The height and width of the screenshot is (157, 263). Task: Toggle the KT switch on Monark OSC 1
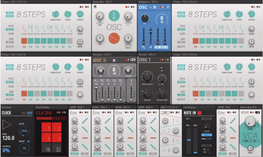tap(162, 68)
